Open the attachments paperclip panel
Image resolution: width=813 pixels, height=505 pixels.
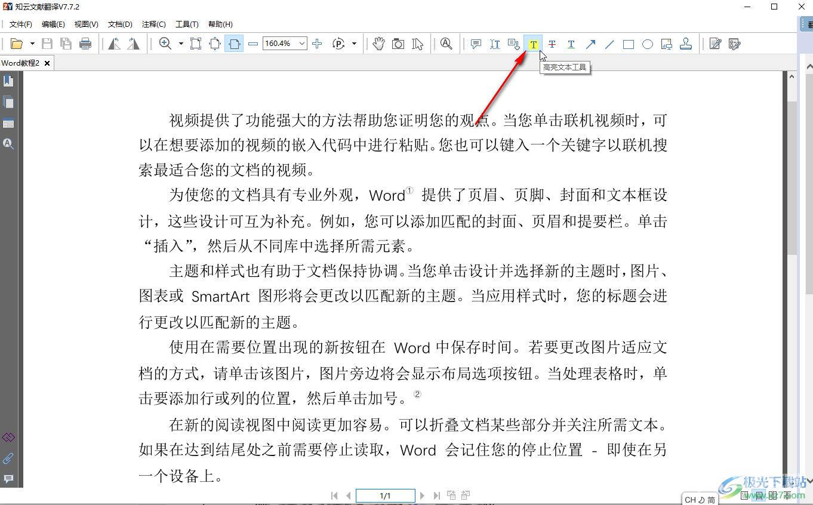pos(8,458)
